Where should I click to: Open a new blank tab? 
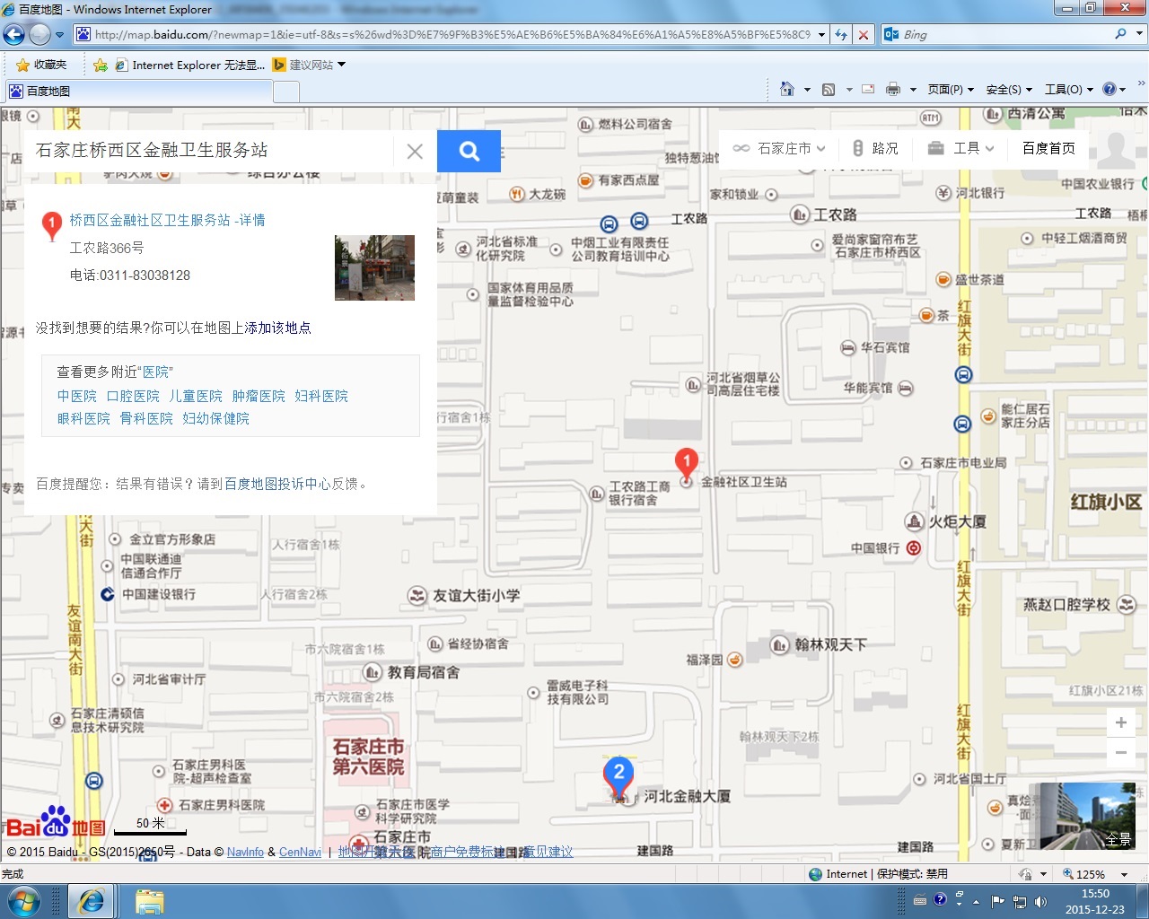pyautogui.click(x=286, y=92)
